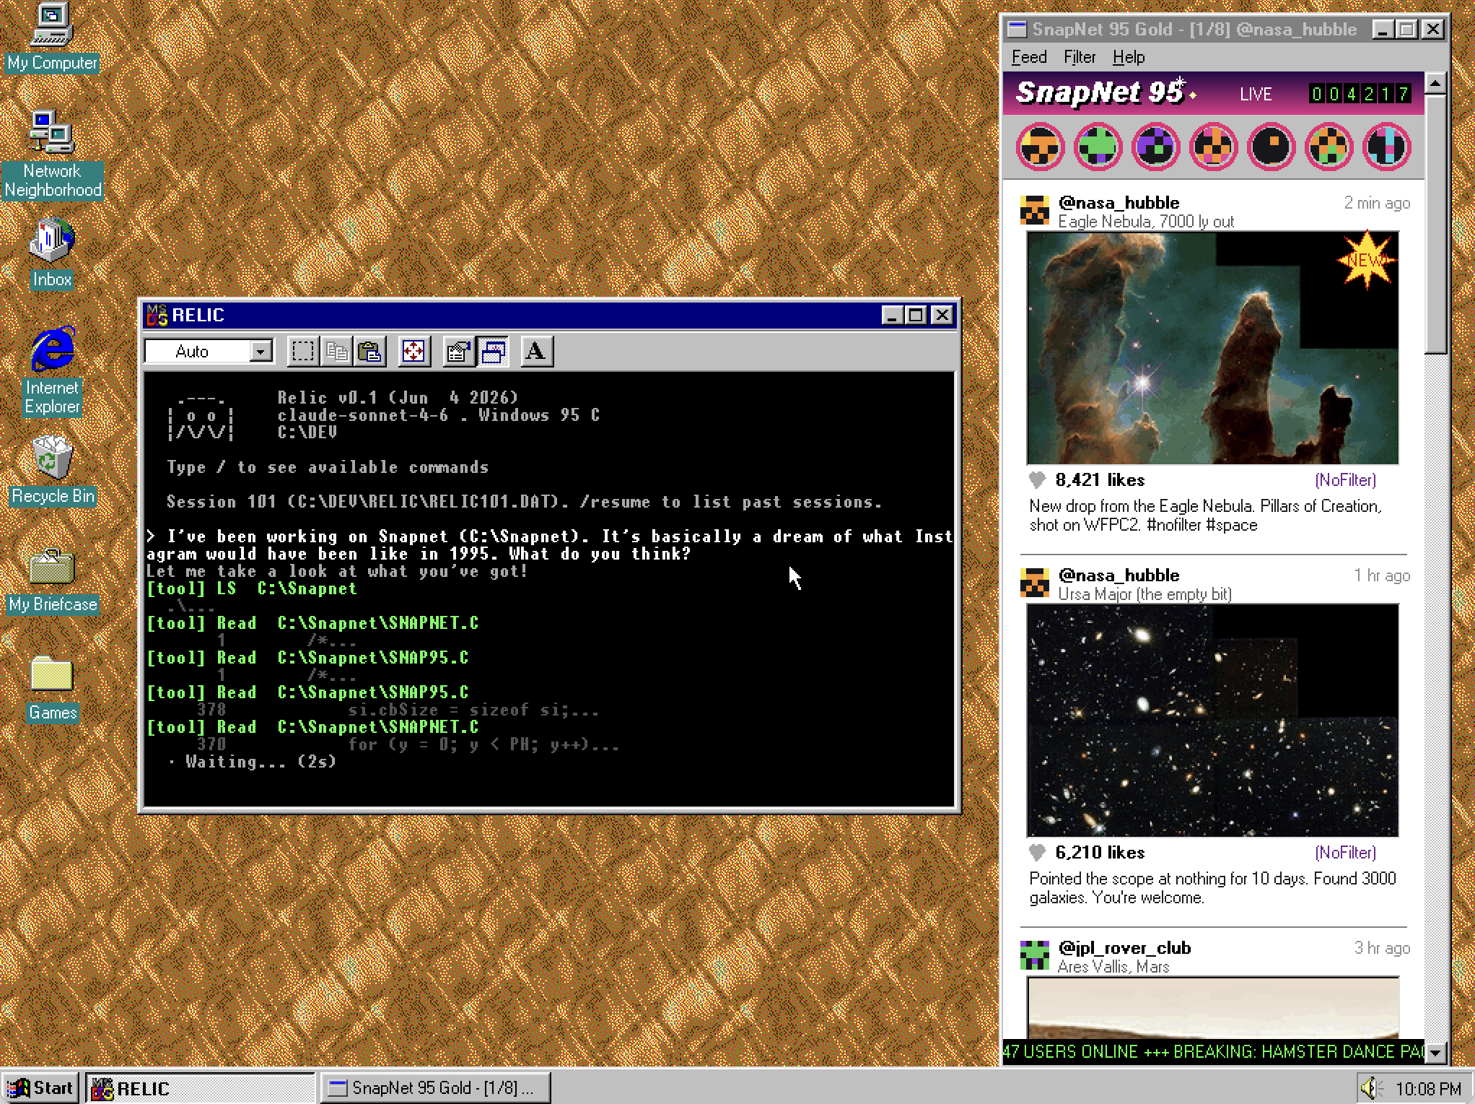Open the green checkered story avatar in SnapNet

(x=1098, y=147)
